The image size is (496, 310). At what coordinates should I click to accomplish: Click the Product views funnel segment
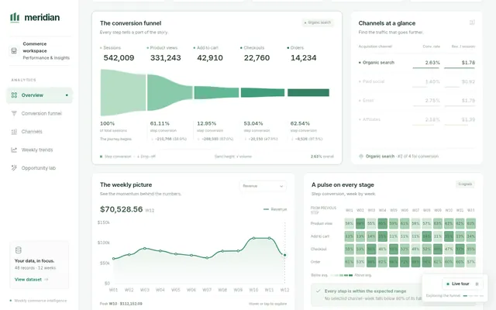pyautogui.click(x=170, y=92)
